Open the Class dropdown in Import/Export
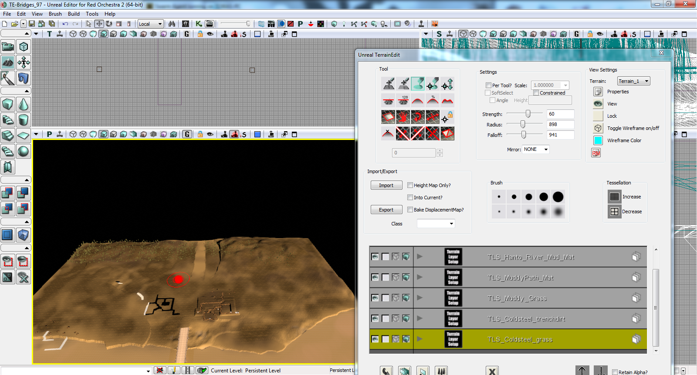Screen dimensions: 697x375 [436, 223]
